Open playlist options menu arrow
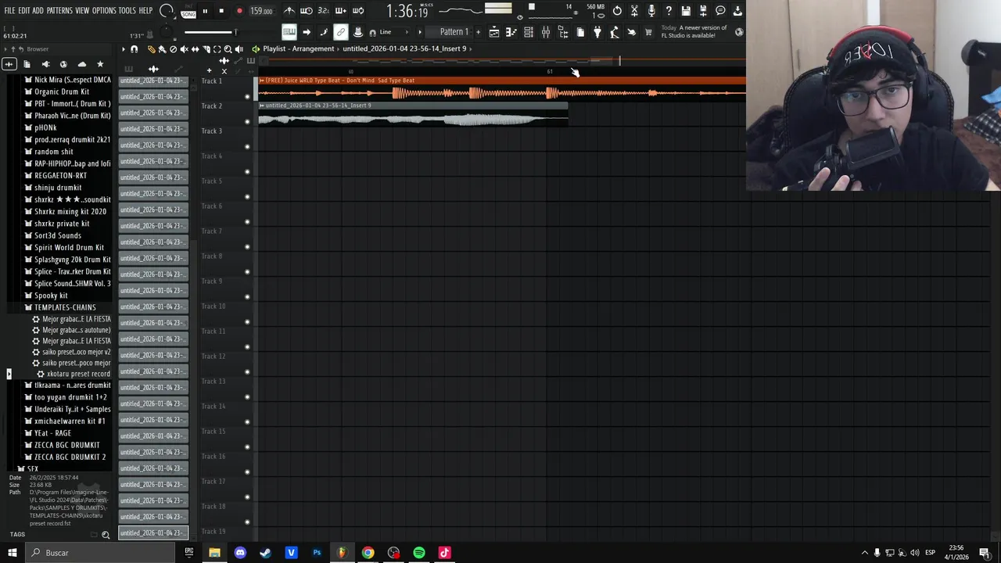Viewport: 1001px width, 563px height. click(123, 49)
